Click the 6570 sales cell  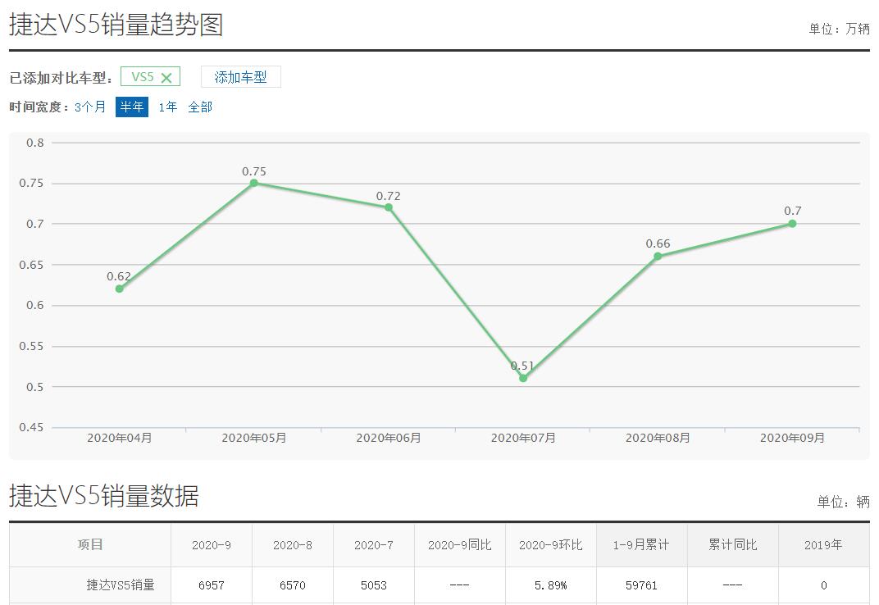point(293,585)
